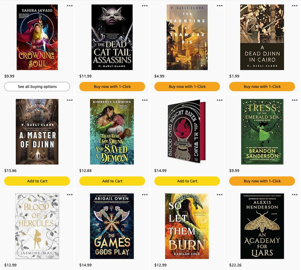This screenshot has width=301, height=270.
Task: Open more options for A Dead Djinn in Cairo
Action: coord(295,6)
